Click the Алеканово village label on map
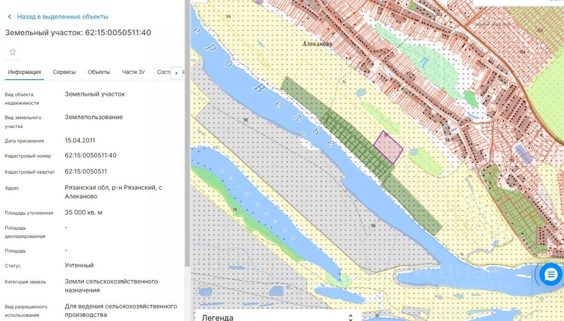564x321 pixels. point(317,44)
